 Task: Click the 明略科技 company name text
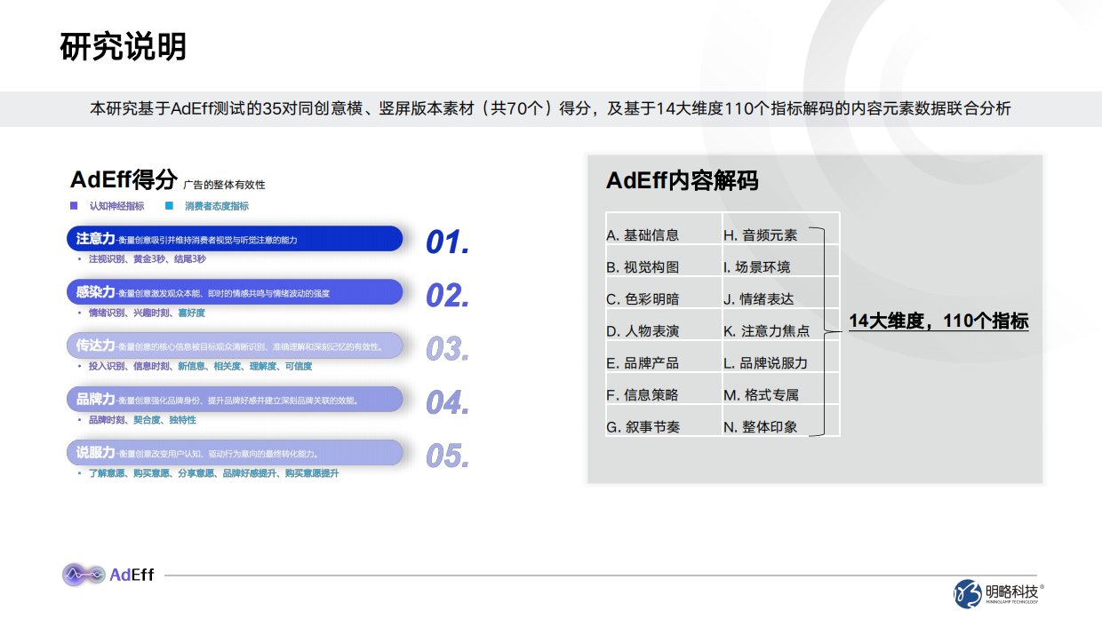click(1012, 591)
